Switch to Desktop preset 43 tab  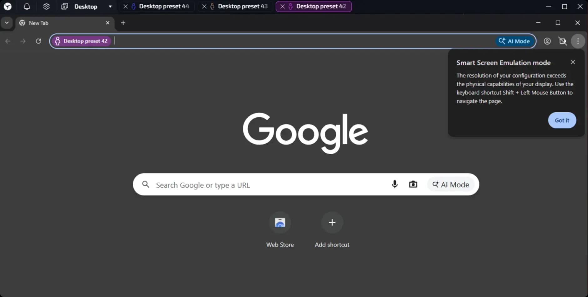tap(242, 7)
